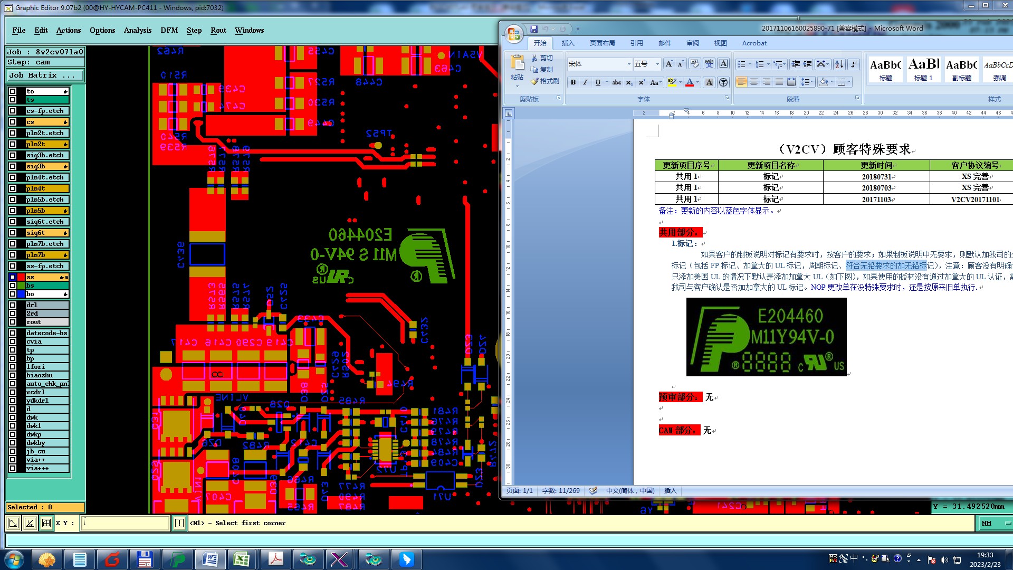Click the X Y coordinate input field
Screen dimensions: 1013x570
coord(126,523)
